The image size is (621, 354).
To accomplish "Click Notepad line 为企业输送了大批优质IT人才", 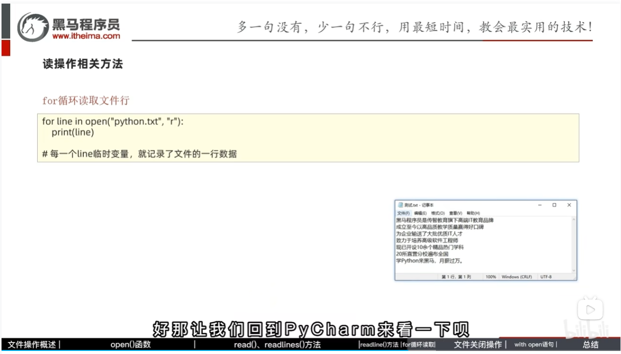I will click(430, 234).
